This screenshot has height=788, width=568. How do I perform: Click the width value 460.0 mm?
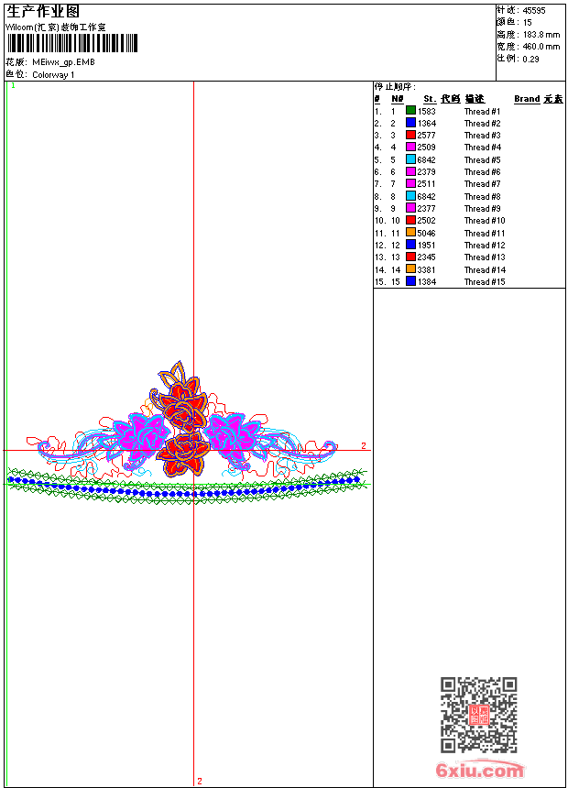541,47
